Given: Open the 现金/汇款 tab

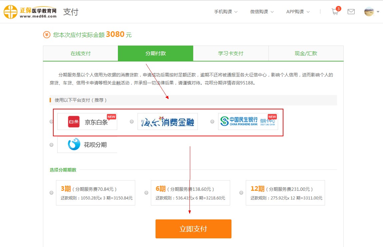Looking at the screenshot, I should 306,54.
